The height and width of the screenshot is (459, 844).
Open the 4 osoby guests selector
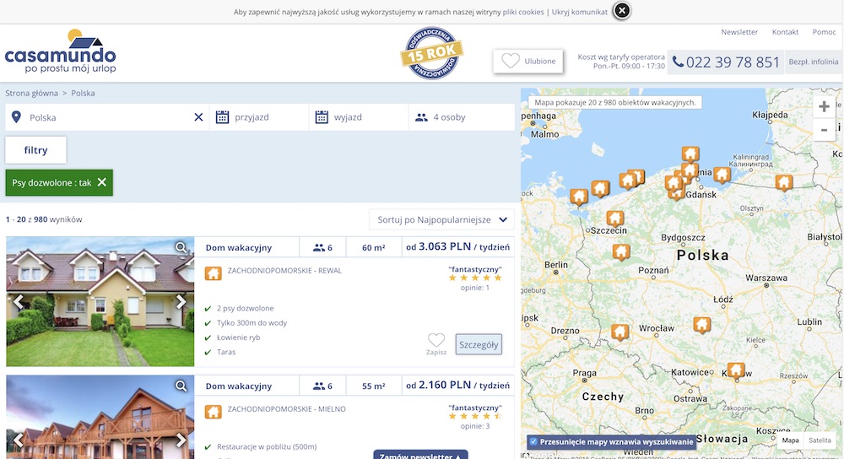(461, 117)
